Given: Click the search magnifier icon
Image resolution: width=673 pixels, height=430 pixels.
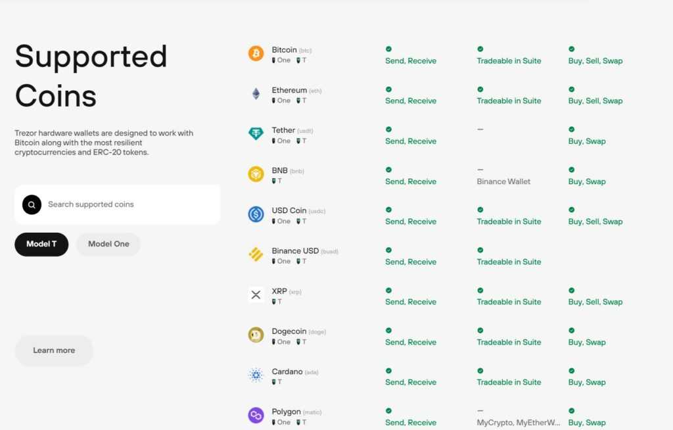Looking at the screenshot, I should 32,204.
